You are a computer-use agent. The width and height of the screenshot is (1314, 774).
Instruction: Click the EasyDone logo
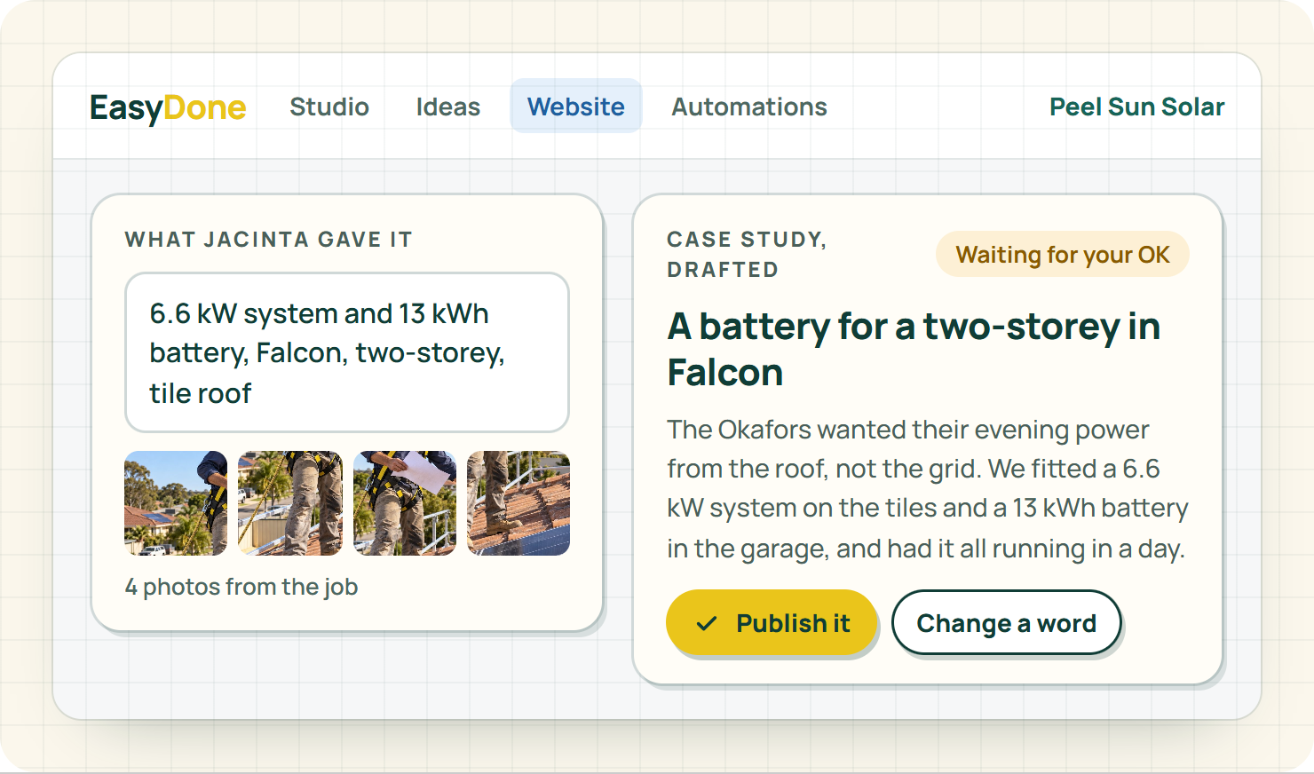tap(168, 107)
